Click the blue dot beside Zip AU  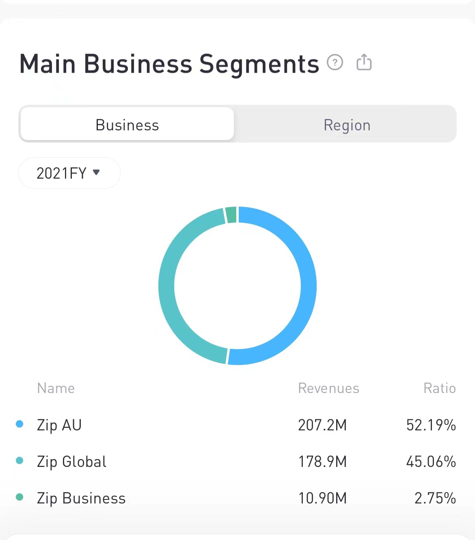point(19,424)
